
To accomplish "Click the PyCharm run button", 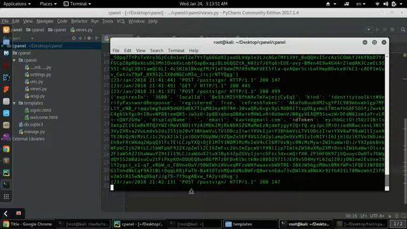I will [x=377, y=30].
